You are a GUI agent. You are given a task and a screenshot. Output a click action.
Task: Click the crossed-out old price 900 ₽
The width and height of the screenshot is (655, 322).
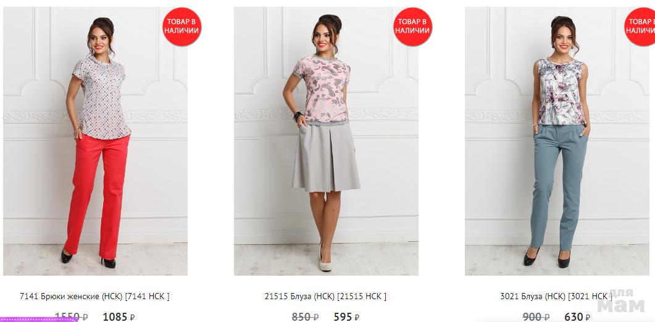click(536, 317)
